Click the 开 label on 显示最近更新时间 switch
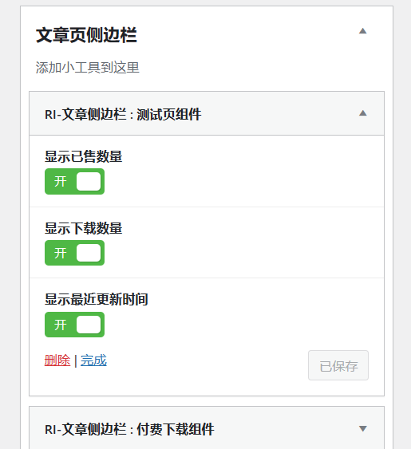This screenshot has height=449, width=411. (61, 325)
